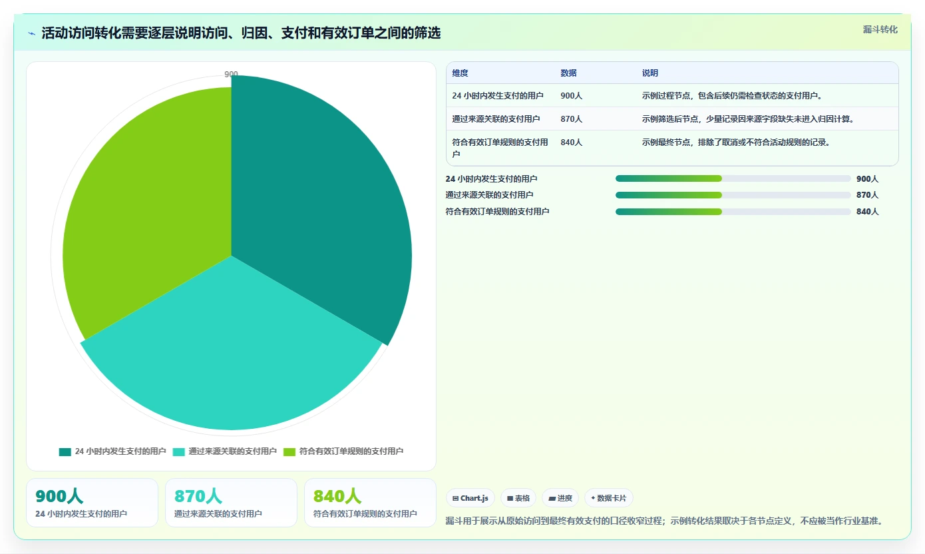Viewport: 925px width, 554px height.
Task: Click the footnote text about 漏斗
Action: click(665, 521)
